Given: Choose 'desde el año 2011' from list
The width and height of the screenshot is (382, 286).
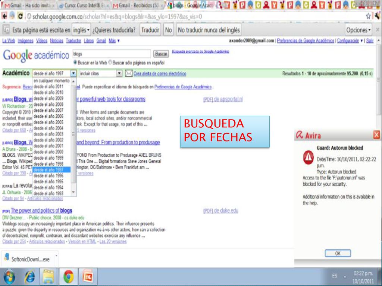Looking at the screenshot, I should 51,86.
